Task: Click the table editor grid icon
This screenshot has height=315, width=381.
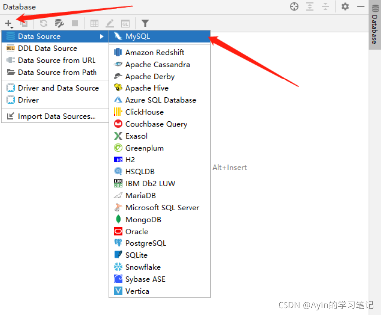Action: 95,23
